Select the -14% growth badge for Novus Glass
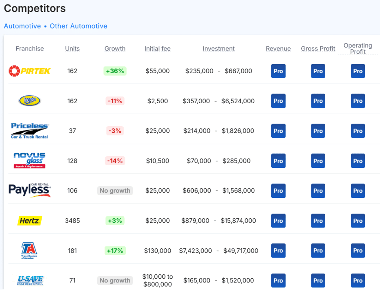The width and height of the screenshot is (380, 291). coord(115,161)
